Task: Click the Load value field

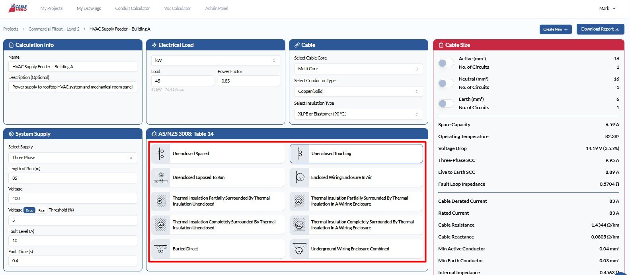Action: pos(182,81)
